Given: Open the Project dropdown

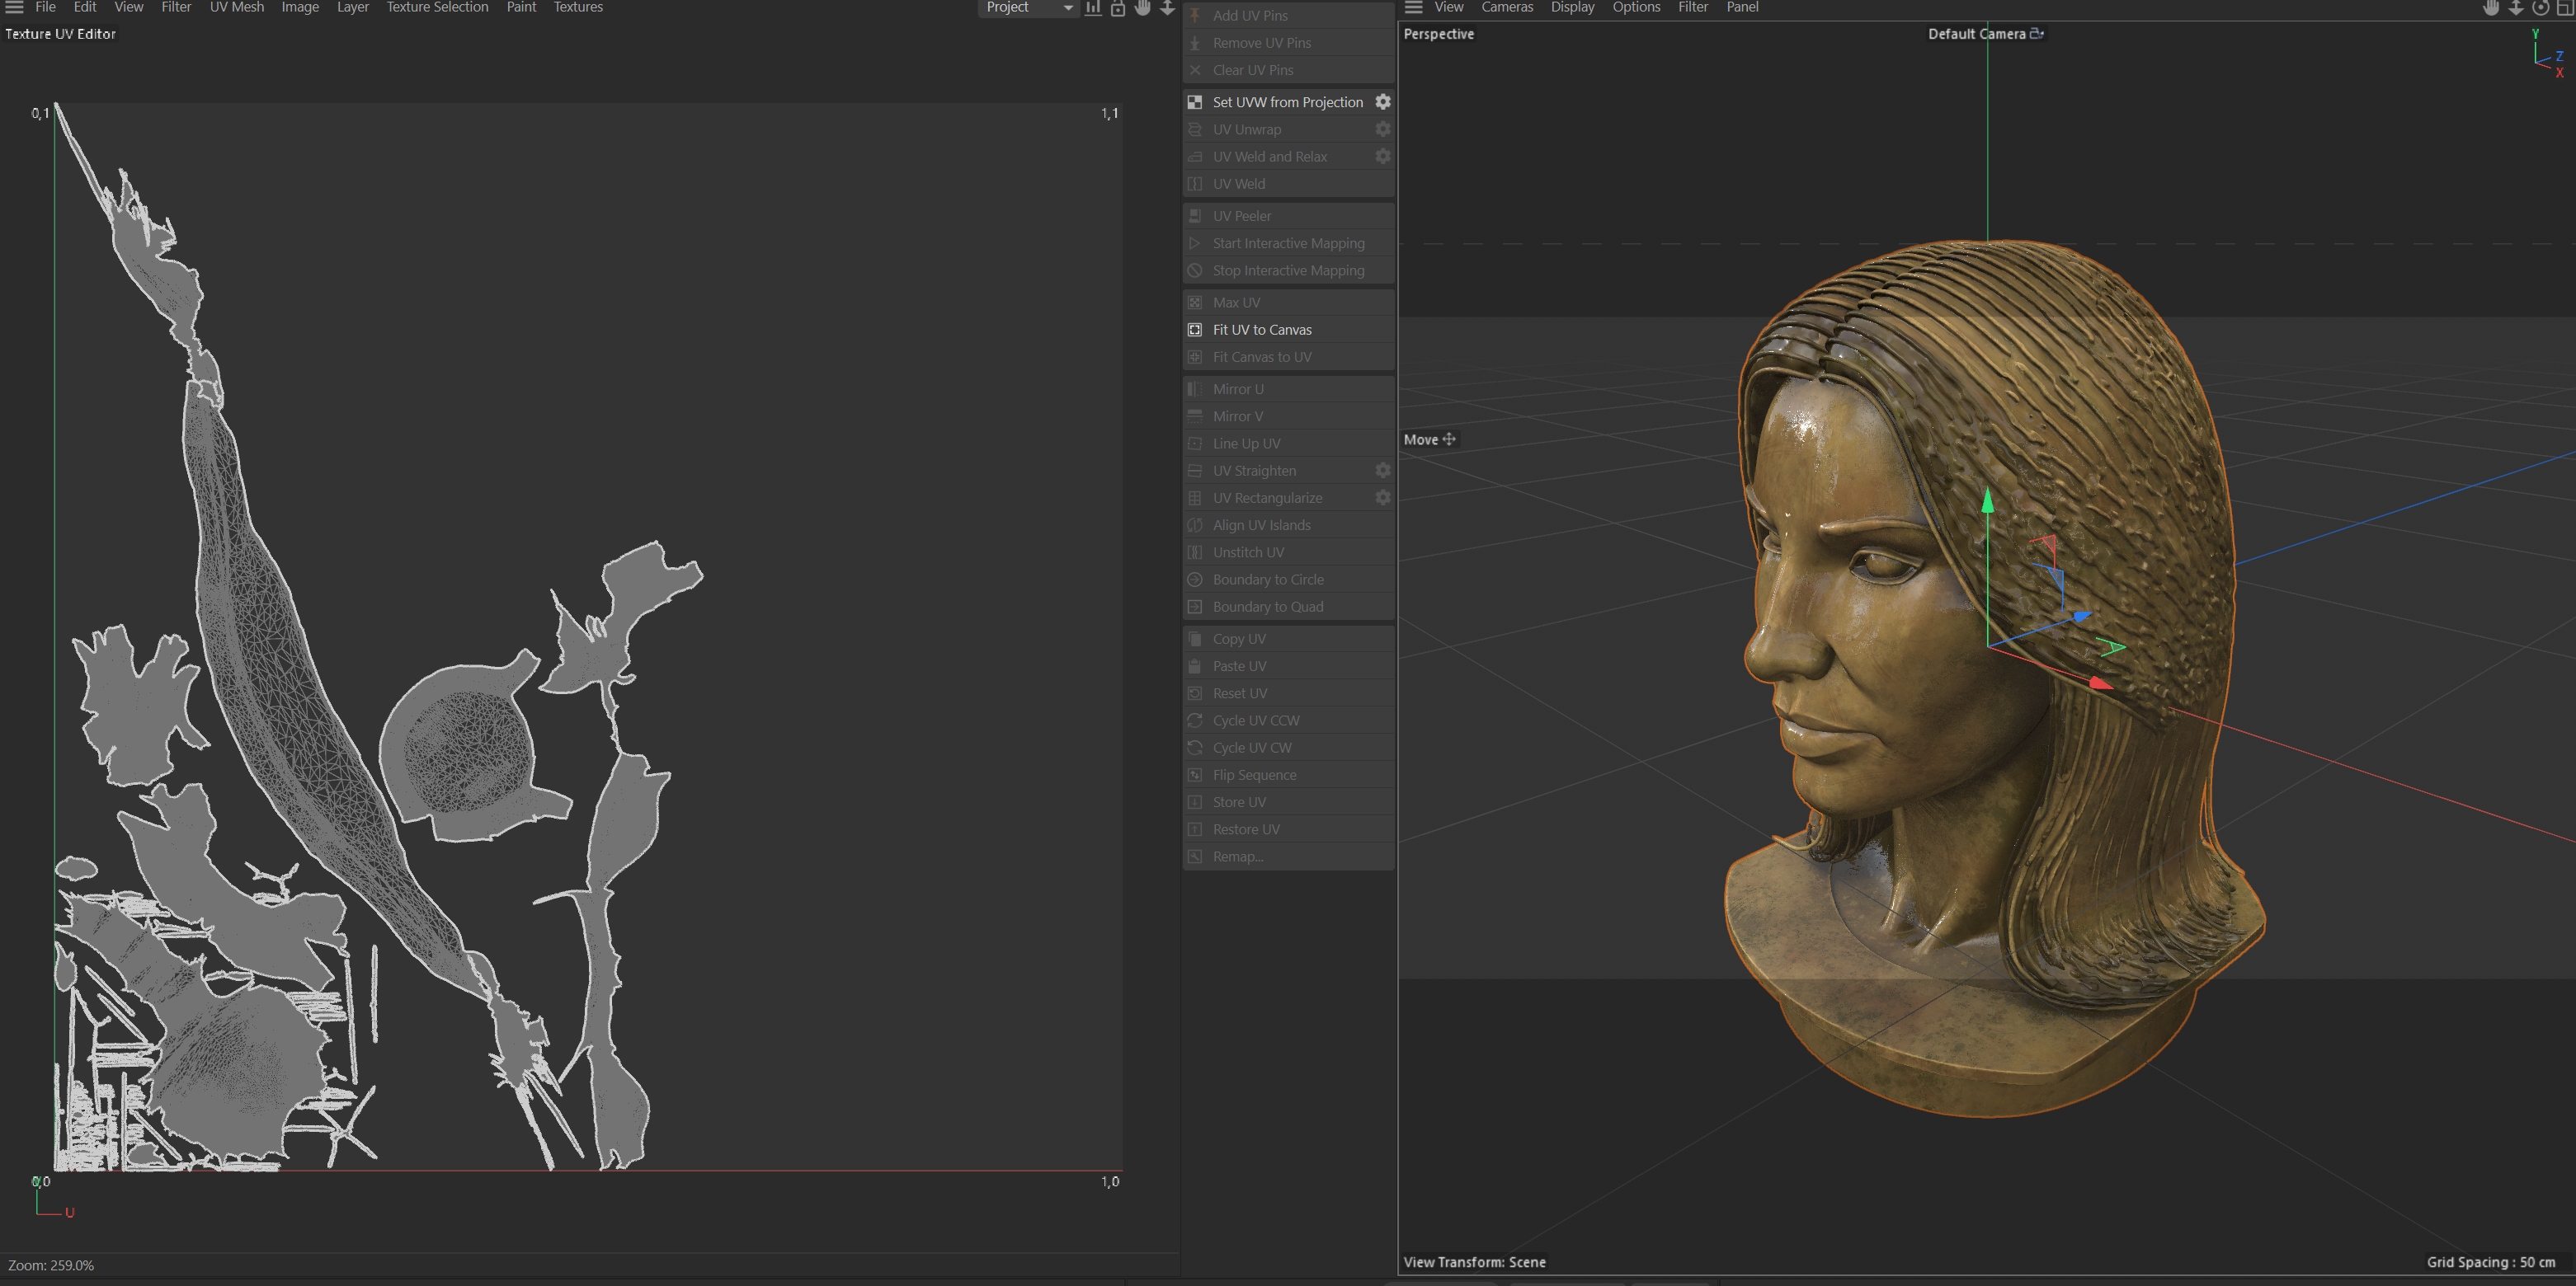Looking at the screenshot, I should click(x=1027, y=8).
